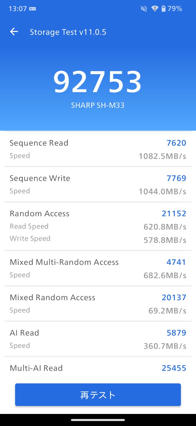Tap the Mixed Multi-Random Access row
The height and width of the screenshot is (426, 196).
coord(98,268)
